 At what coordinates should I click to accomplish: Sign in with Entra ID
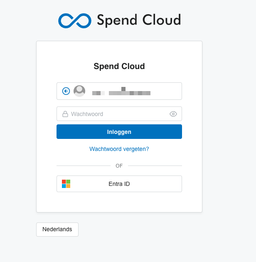click(119, 184)
